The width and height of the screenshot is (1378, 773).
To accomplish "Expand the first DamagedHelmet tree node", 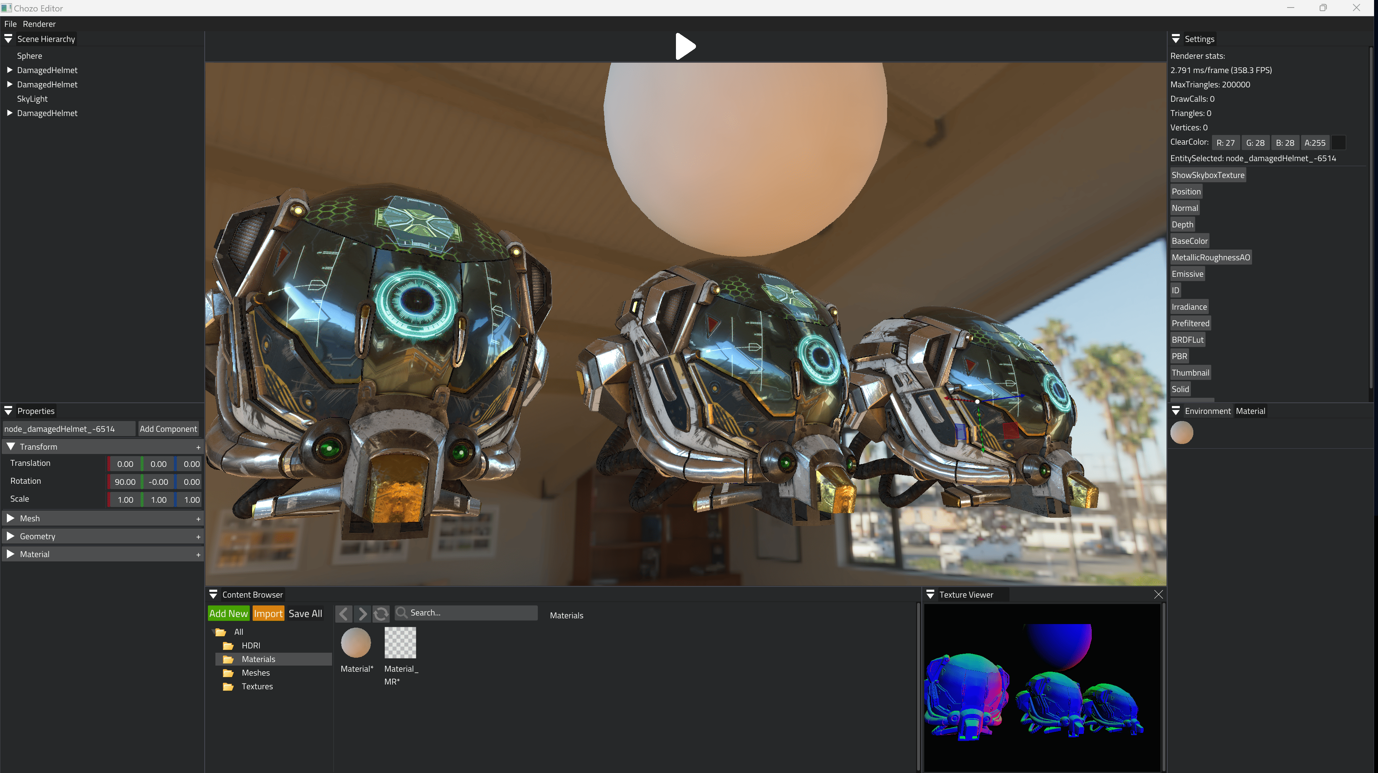I will [10, 70].
